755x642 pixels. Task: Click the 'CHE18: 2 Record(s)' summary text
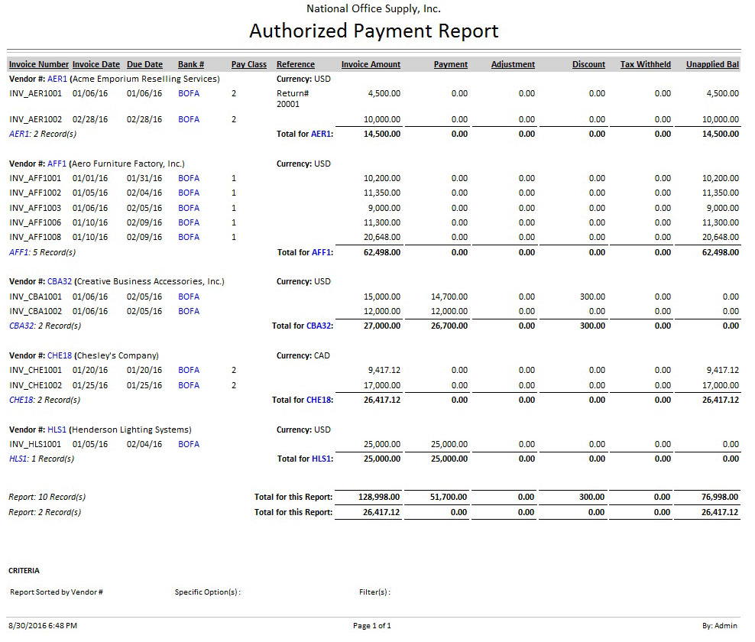pyautogui.click(x=44, y=400)
